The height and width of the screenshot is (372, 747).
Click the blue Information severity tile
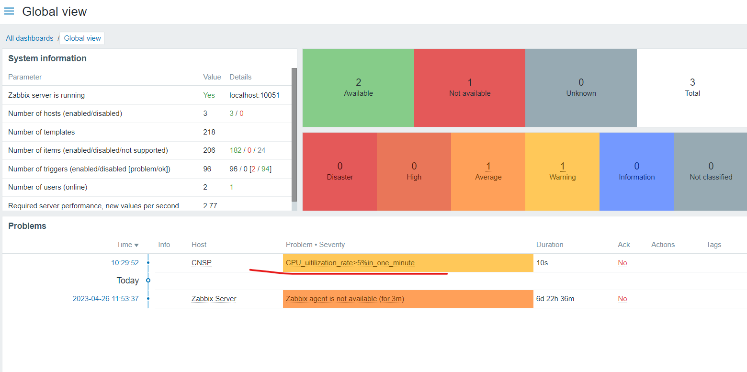636,171
